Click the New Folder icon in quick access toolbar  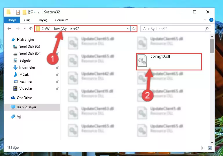pyautogui.click(x=24, y=12)
